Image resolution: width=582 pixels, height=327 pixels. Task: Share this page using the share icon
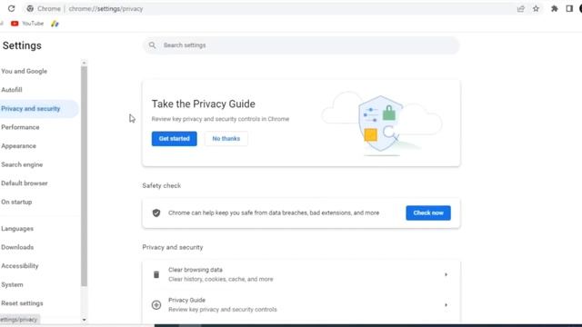(521, 8)
